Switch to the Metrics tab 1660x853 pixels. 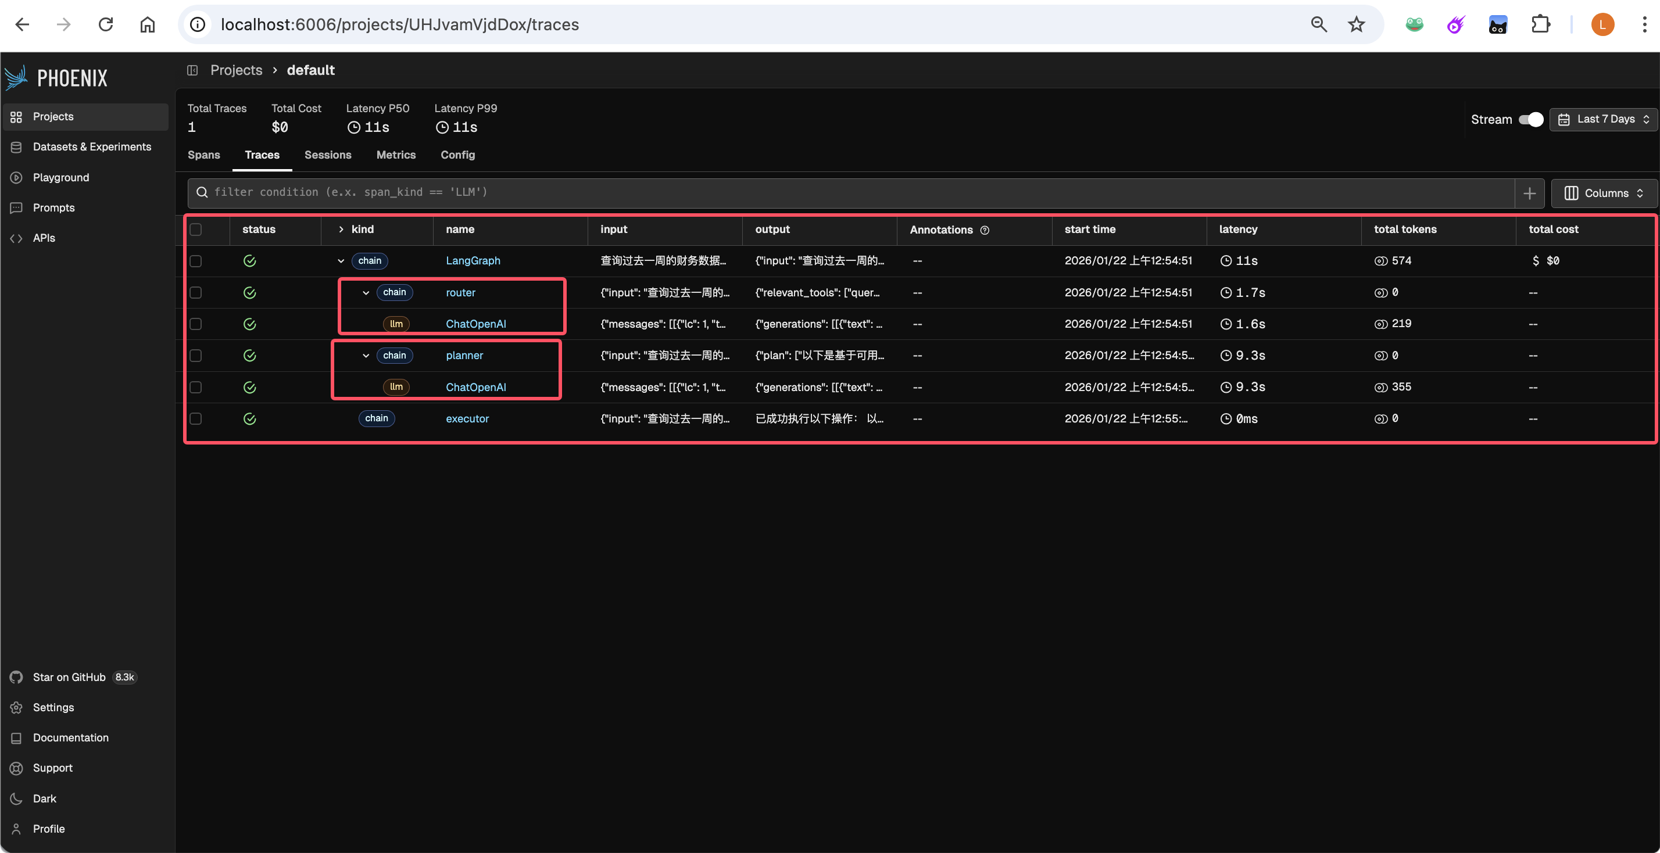click(x=396, y=155)
